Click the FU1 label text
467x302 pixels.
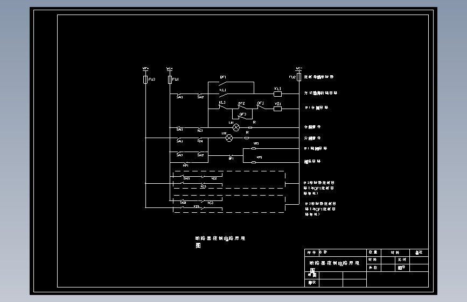point(176,80)
